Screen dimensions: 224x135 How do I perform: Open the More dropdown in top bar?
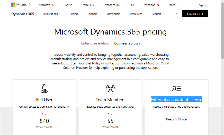(x=173, y=5)
